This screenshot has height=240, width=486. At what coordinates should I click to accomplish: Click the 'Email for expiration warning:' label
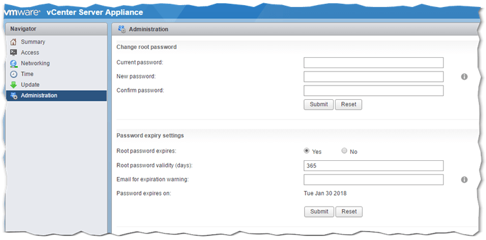[x=153, y=180]
